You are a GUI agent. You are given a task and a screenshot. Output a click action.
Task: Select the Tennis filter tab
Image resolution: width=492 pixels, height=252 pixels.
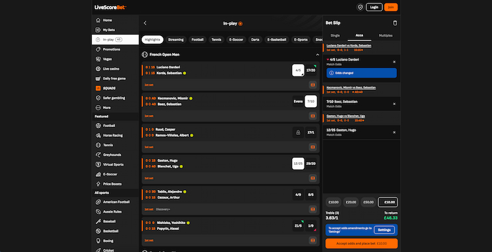[216, 39]
